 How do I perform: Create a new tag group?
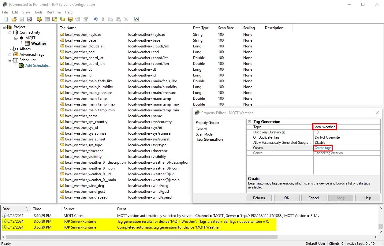tap(62, 19)
